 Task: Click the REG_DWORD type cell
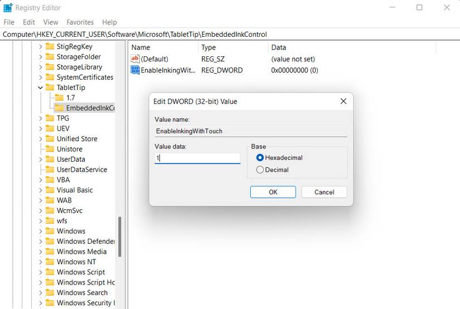pos(222,70)
